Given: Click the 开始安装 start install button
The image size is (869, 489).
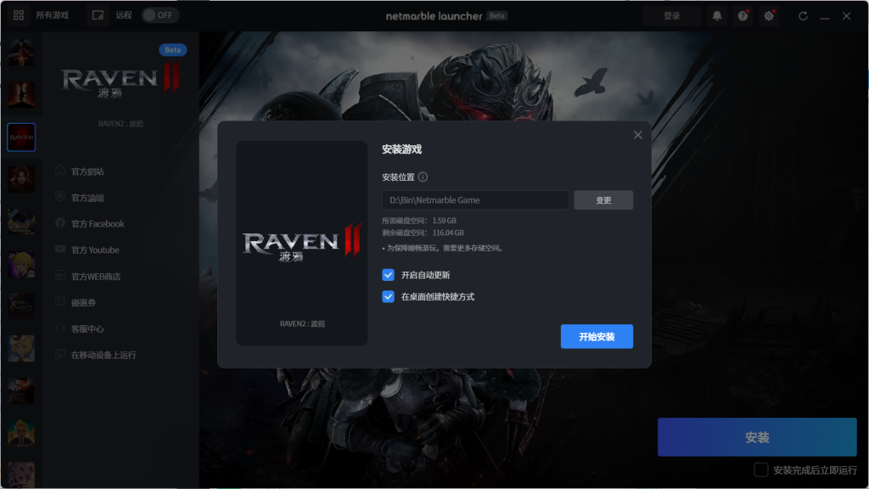Looking at the screenshot, I should 597,336.
